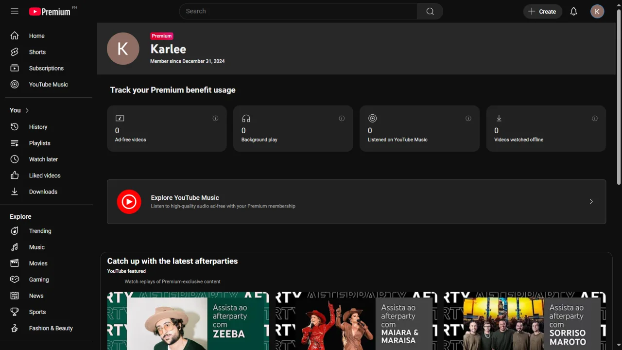Click the 'Karlee' profile name
This screenshot has height=350, width=622.
click(x=168, y=49)
